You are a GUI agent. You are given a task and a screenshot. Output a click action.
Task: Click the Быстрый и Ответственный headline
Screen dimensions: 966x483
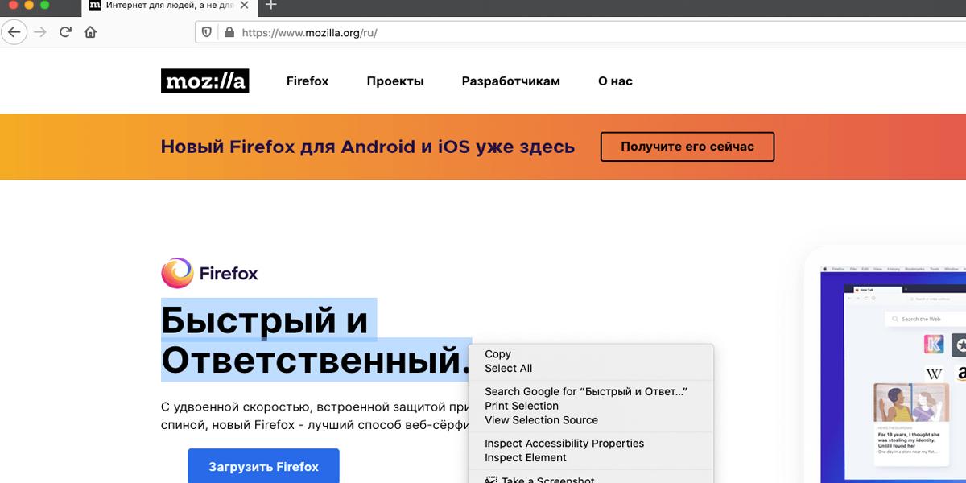point(316,340)
